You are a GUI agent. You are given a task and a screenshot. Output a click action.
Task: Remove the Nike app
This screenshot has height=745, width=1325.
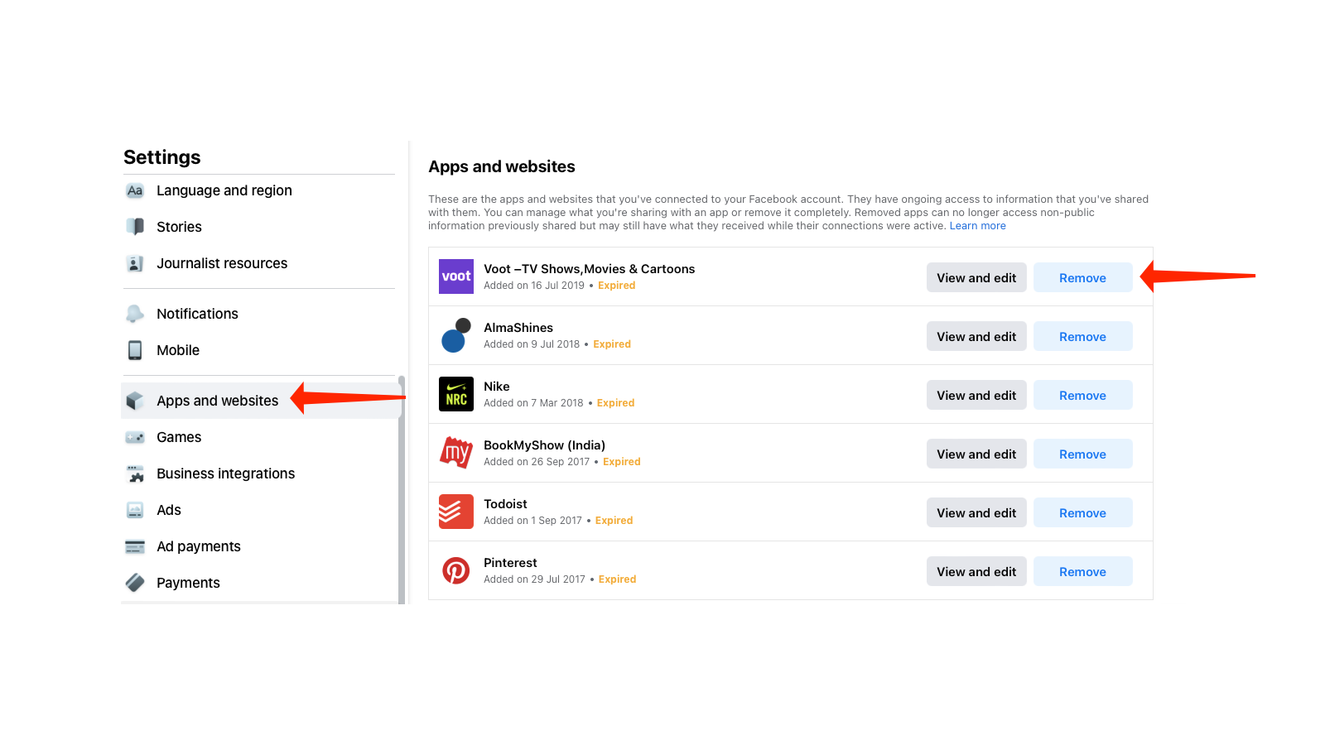1082,395
